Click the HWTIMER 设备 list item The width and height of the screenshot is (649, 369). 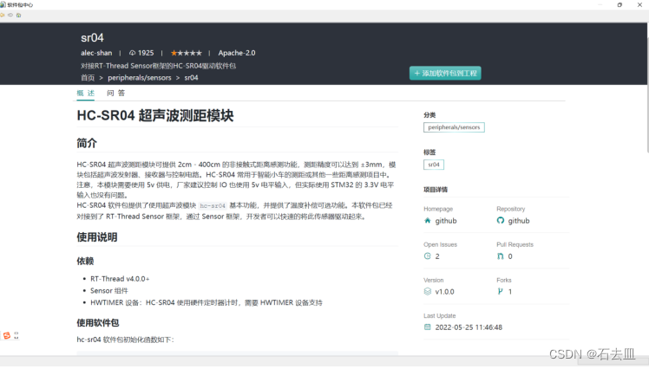(x=206, y=302)
